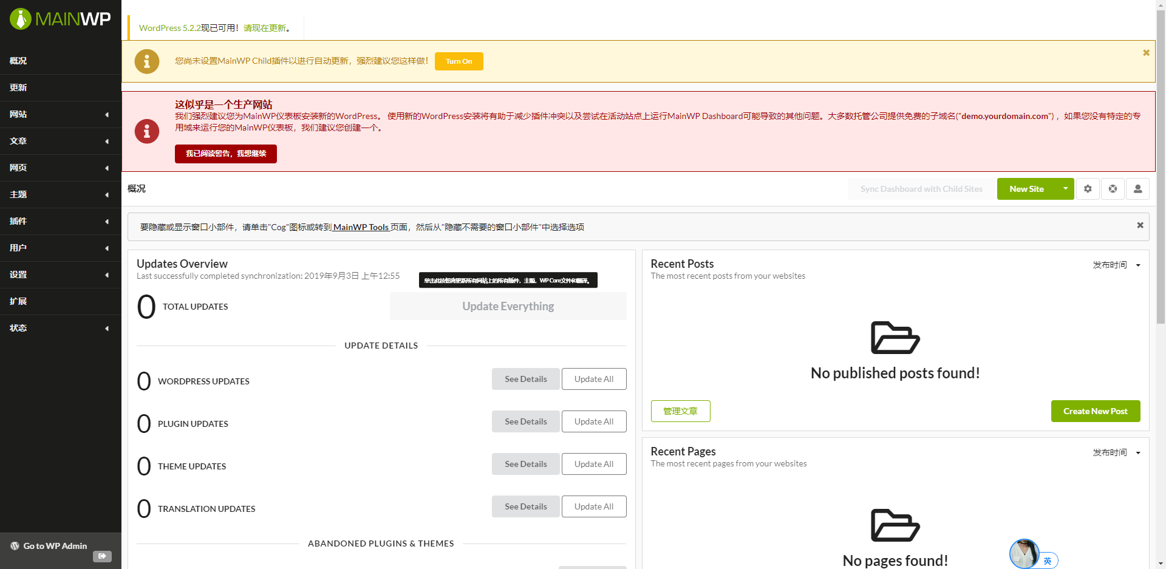Screen dimensions: 1166x569
Task: Click the empty folder icon in Recent Posts
Action: [895, 338]
